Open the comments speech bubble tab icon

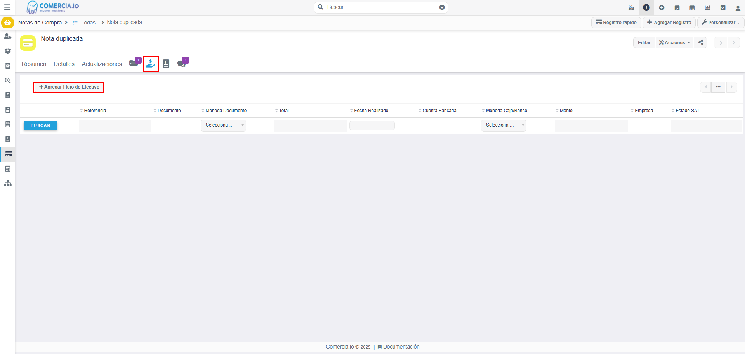(182, 63)
